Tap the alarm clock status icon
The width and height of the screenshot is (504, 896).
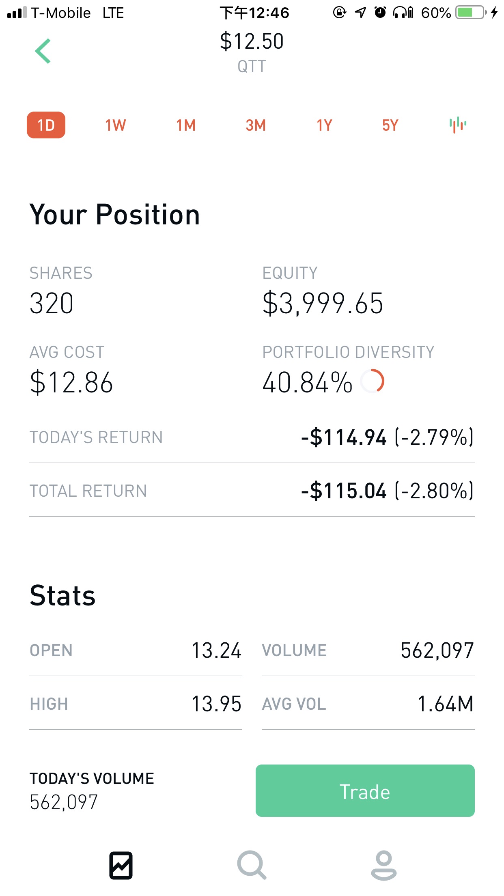coord(380,13)
